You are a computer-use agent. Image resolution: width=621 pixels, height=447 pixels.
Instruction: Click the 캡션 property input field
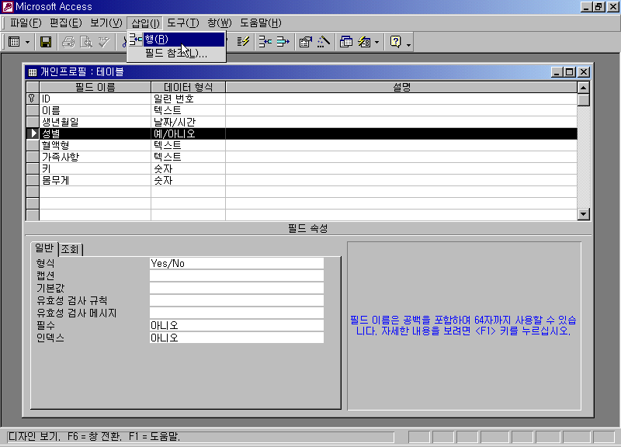[237, 275]
